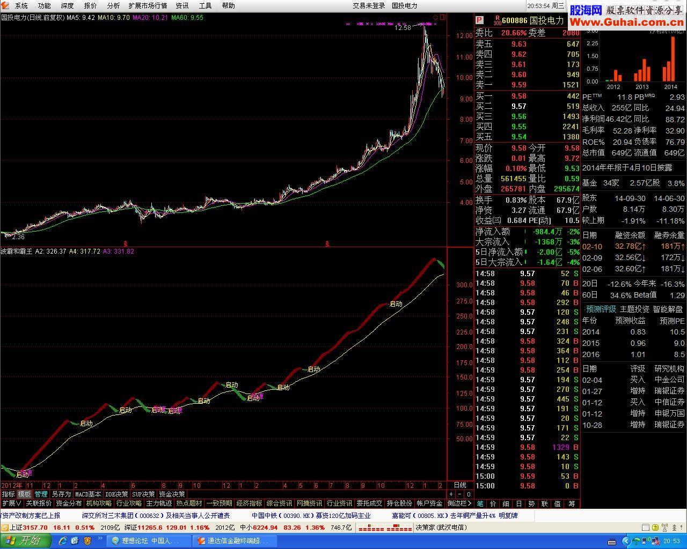Click the yellow upload icon in status bar
687x549 pixels.
(656, 528)
